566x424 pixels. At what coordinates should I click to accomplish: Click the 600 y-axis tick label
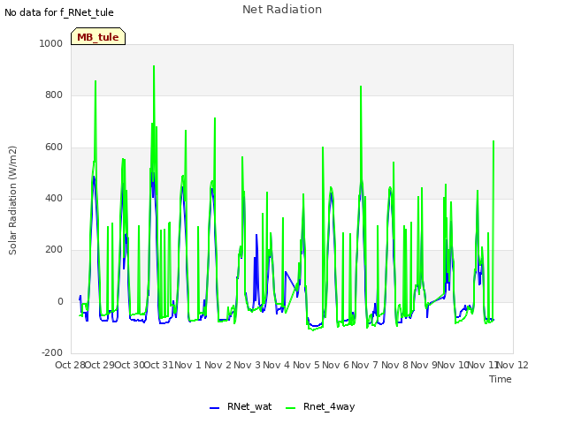(54, 147)
